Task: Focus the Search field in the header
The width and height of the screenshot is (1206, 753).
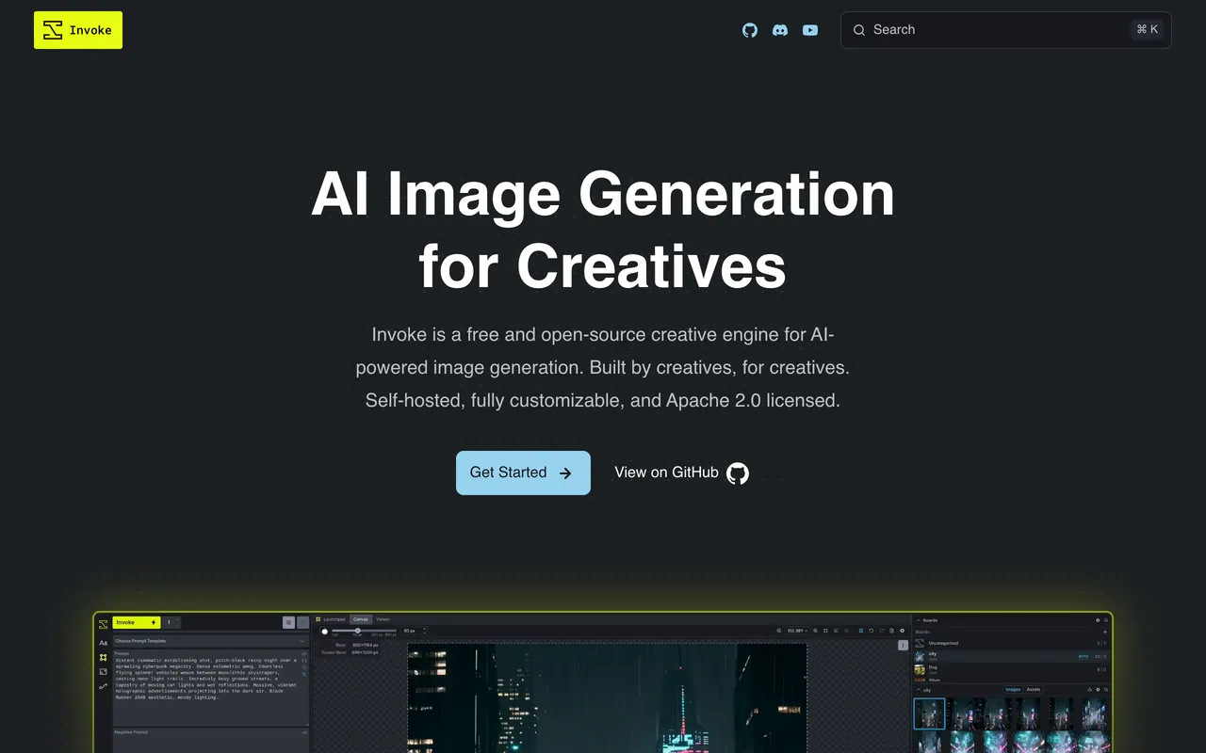Action: coord(1006,30)
